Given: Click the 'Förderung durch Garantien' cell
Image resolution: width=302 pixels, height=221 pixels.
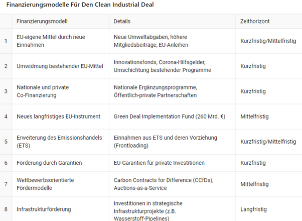Looking at the screenshot, I should tap(49, 163).
